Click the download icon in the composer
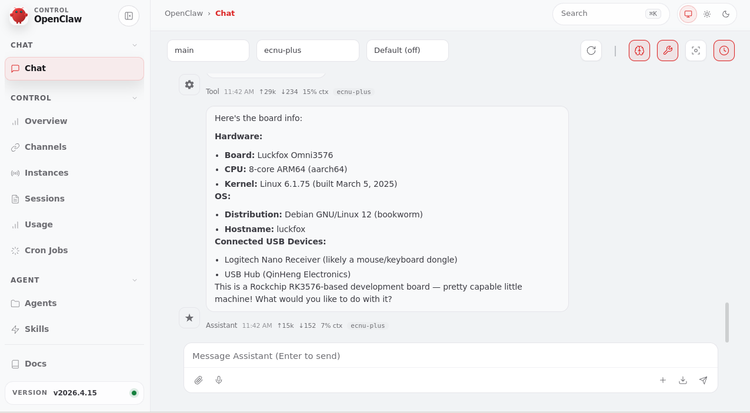 tap(683, 380)
